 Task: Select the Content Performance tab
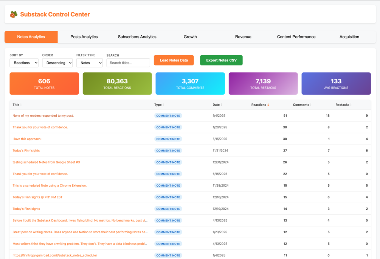pos(296,37)
